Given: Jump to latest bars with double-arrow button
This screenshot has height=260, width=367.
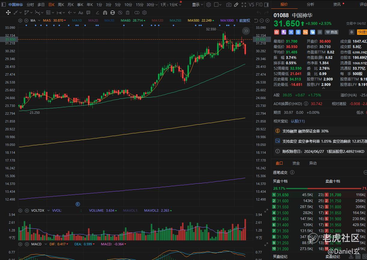Looking at the screenshot, I should click(x=246, y=31).
